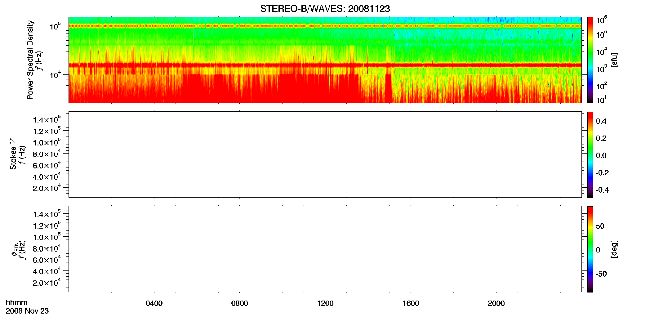Click the 1200 time axis label
Image resolution: width=650 pixels, height=335 pixels.
(x=325, y=303)
